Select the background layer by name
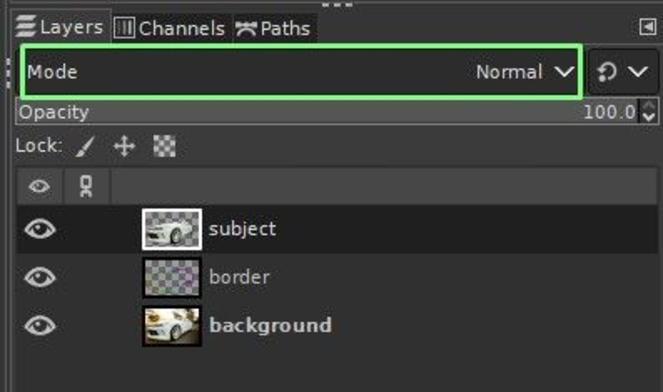The image size is (663, 392). [270, 325]
